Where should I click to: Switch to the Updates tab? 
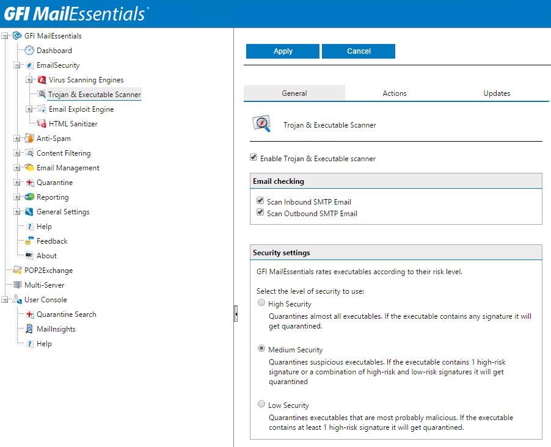pyautogui.click(x=497, y=93)
